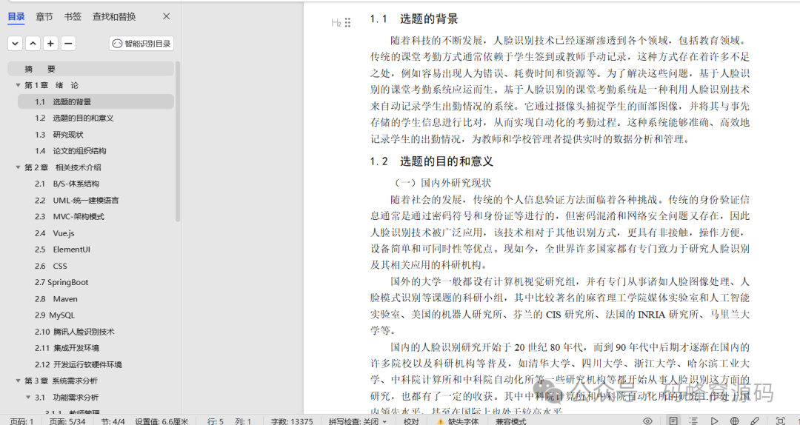Activate the pen writing mode icon
This screenshot has width=800, height=425.
[x=755, y=421]
